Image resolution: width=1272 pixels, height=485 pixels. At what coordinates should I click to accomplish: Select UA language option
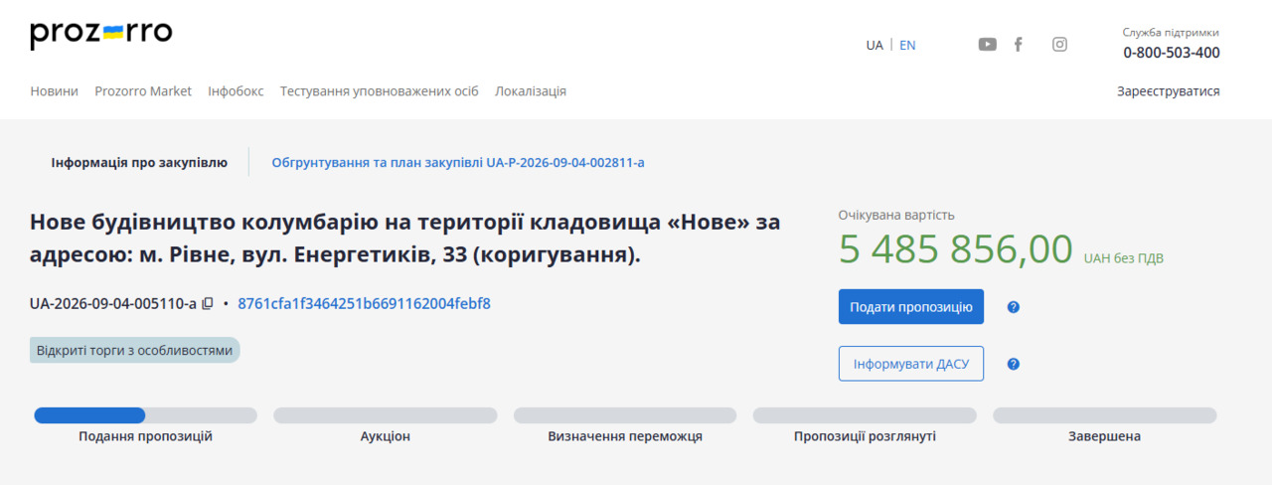coord(874,45)
